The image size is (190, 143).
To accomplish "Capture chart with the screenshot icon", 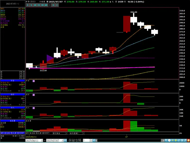I will click(x=182, y=140).
